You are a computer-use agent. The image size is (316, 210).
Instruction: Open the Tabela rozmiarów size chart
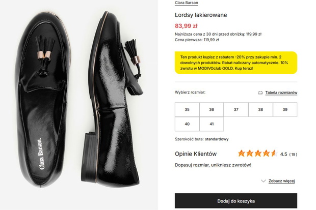(281, 93)
